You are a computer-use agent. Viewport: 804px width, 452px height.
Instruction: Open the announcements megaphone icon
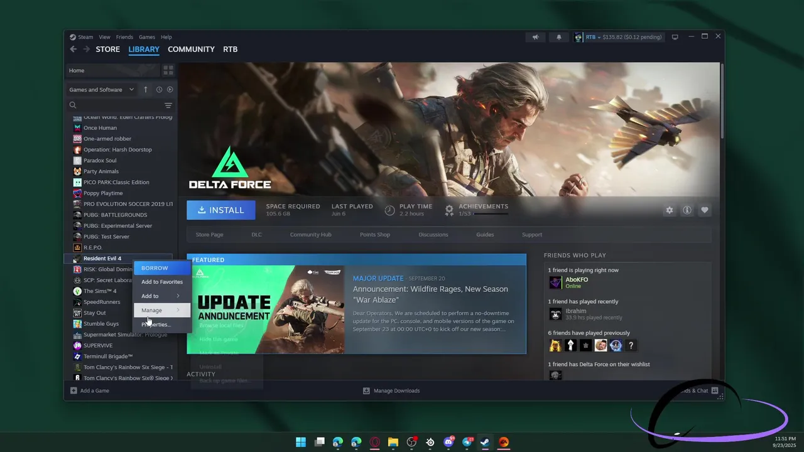tap(536, 37)
